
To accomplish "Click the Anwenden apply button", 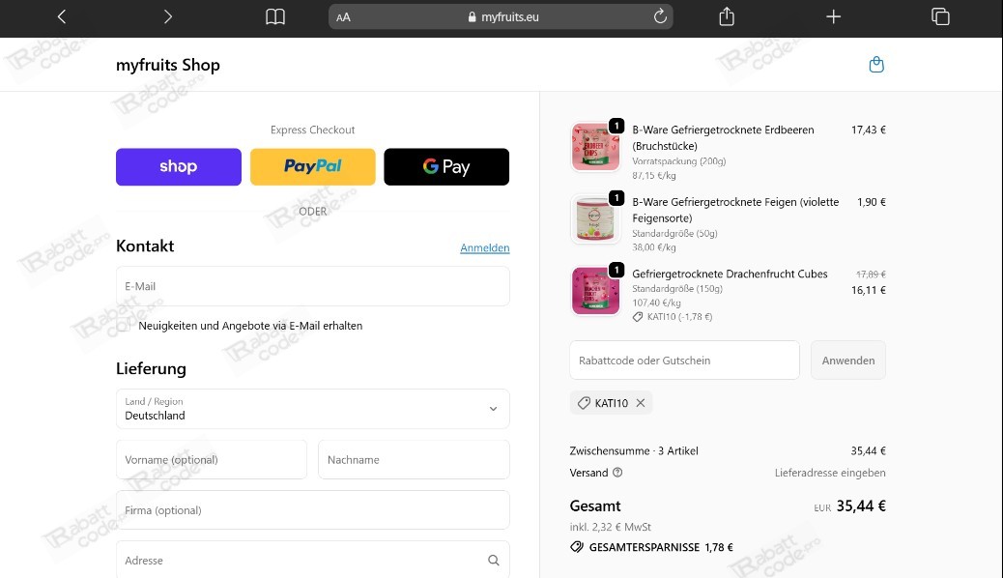I will pos(848,361).
